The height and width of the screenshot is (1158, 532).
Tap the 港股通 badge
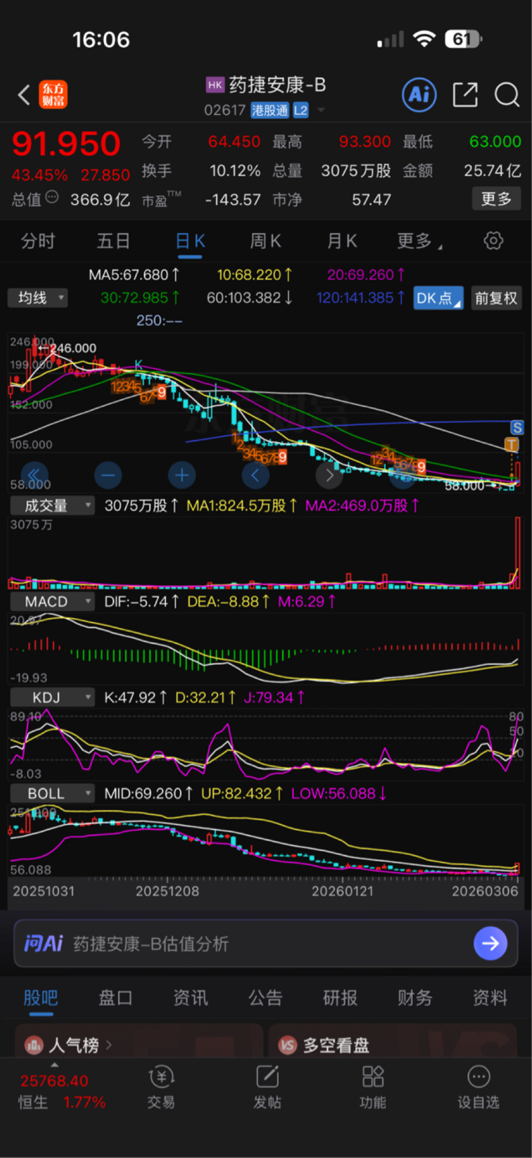(x=269, y=110)
